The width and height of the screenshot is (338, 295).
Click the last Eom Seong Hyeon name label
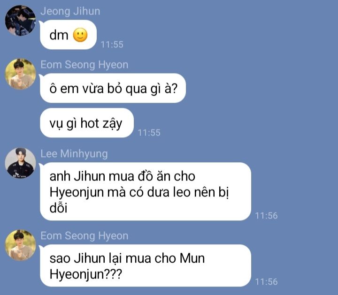click(x=84, y=235)
